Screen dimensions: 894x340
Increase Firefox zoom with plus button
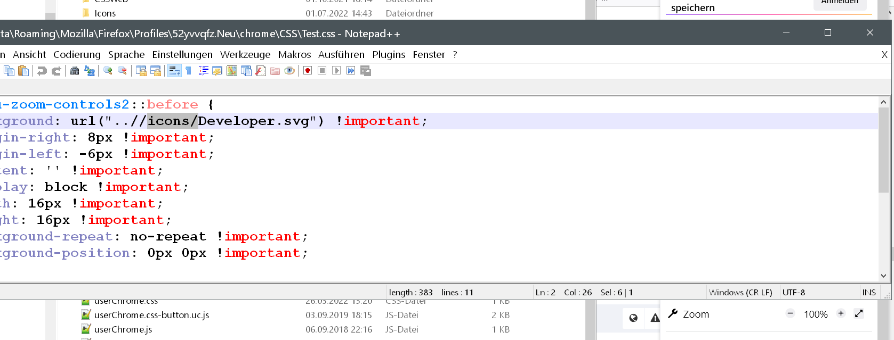coord(841,313)
